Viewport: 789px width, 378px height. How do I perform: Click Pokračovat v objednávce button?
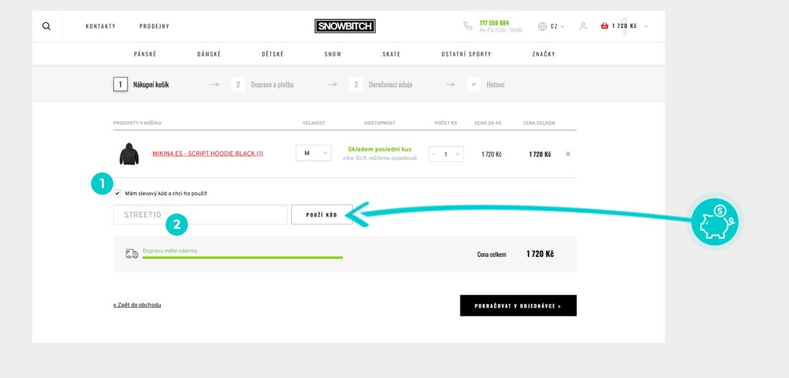click(518, 306)
